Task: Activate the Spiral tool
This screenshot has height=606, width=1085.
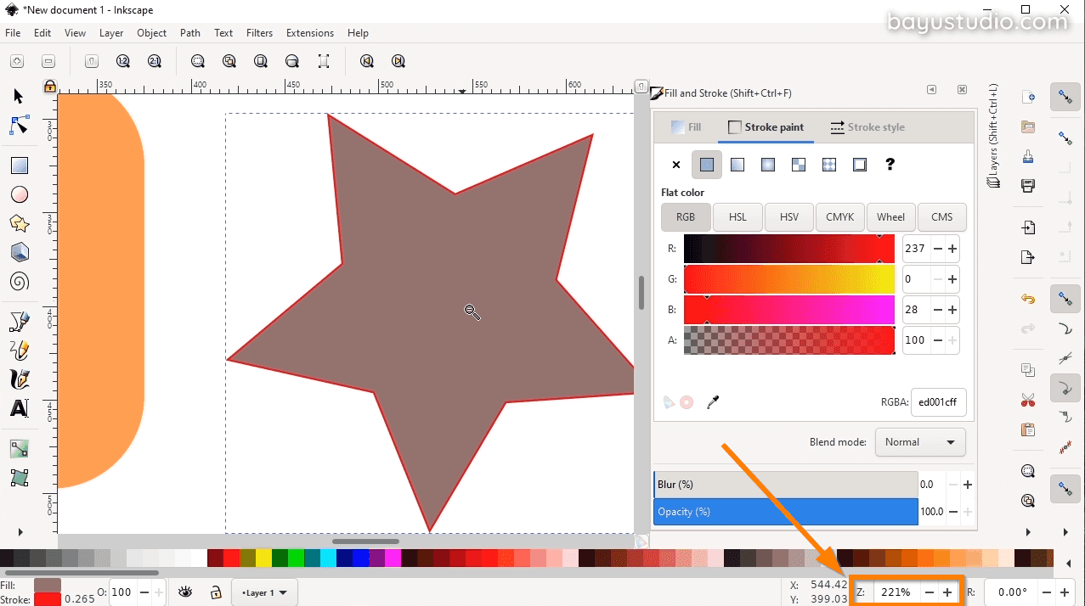Action: tap(19, 281)
